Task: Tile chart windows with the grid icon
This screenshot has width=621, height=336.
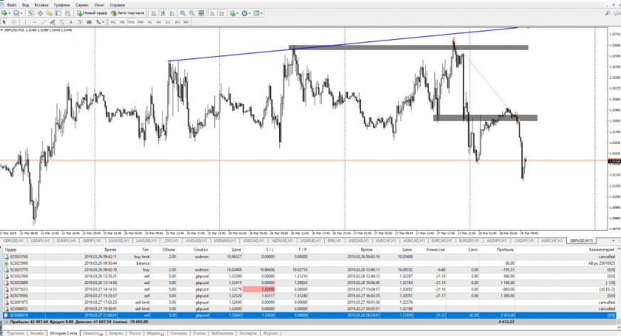Action: pyautogui.click(x=202, y=13)
